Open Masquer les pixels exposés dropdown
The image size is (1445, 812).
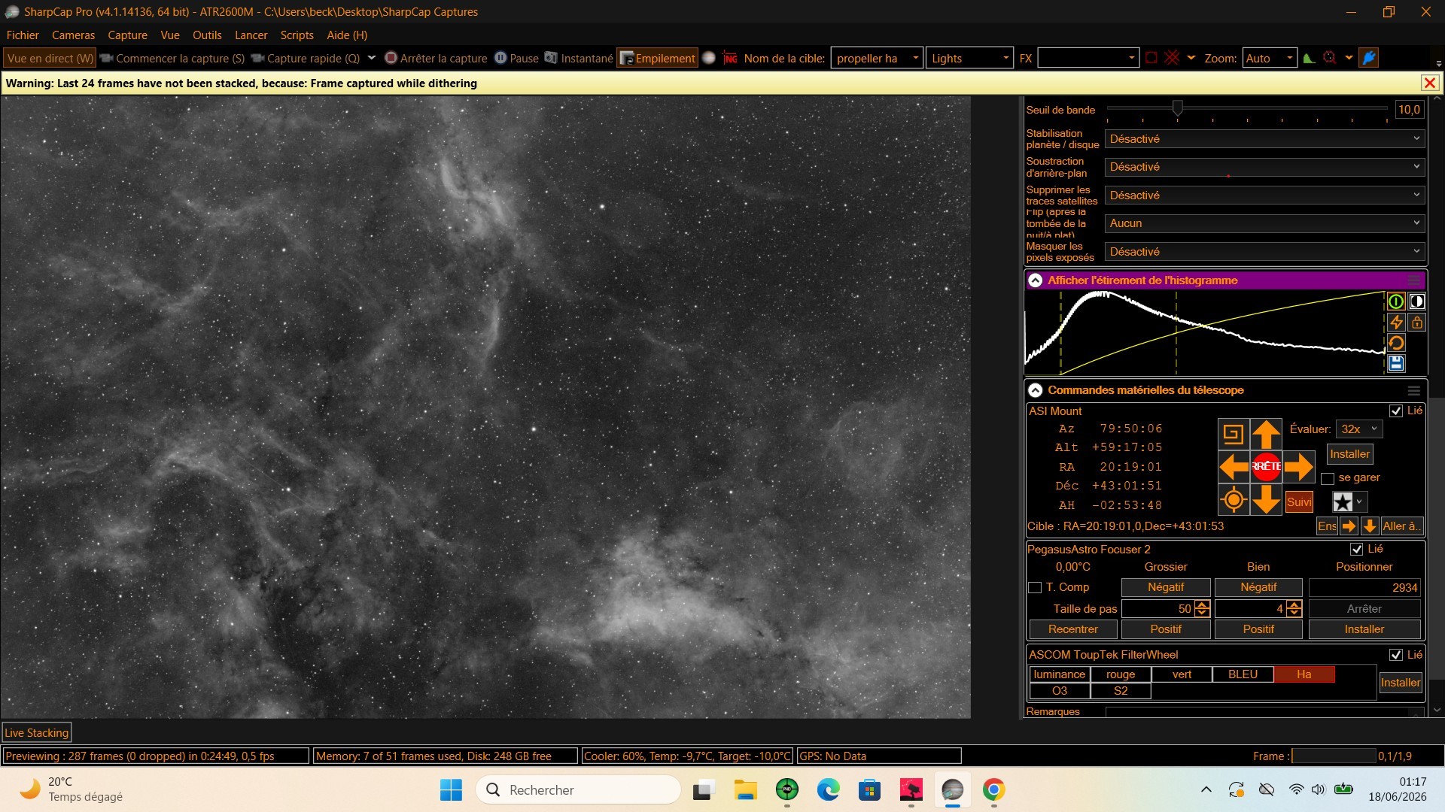click(x=1264, y=252)
